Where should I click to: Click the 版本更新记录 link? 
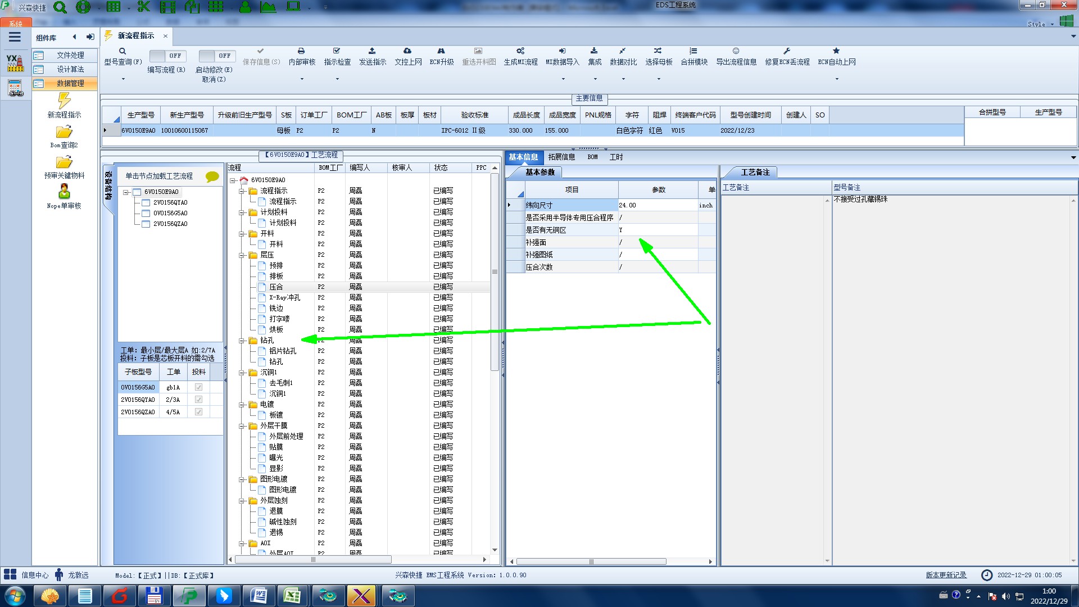(x=946, y=575)
